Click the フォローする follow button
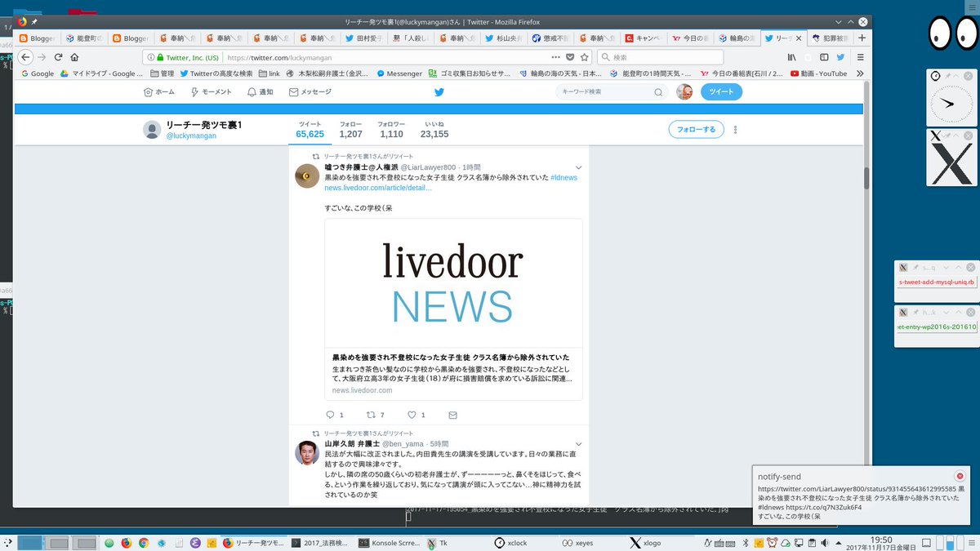The width and height of the screenshot is (980, 551). (697, 129)
